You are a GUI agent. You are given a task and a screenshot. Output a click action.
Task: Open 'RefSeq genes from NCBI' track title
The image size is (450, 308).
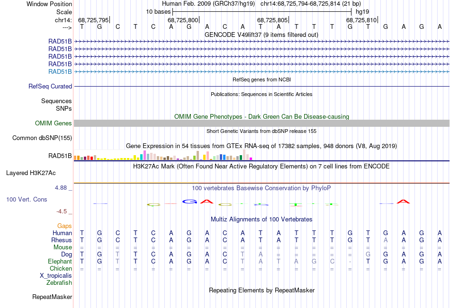pyautogui.click(x=261, y=79)
